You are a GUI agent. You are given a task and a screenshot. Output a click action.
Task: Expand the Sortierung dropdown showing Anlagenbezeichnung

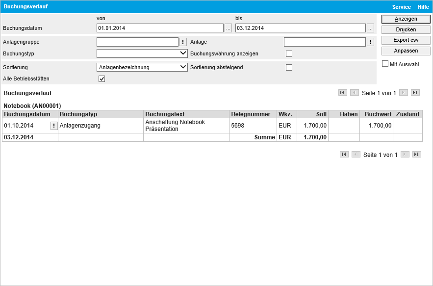tap(142, 67)
